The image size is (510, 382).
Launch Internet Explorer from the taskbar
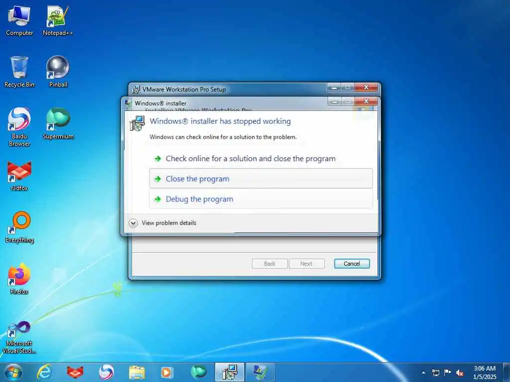coord(44,372)
